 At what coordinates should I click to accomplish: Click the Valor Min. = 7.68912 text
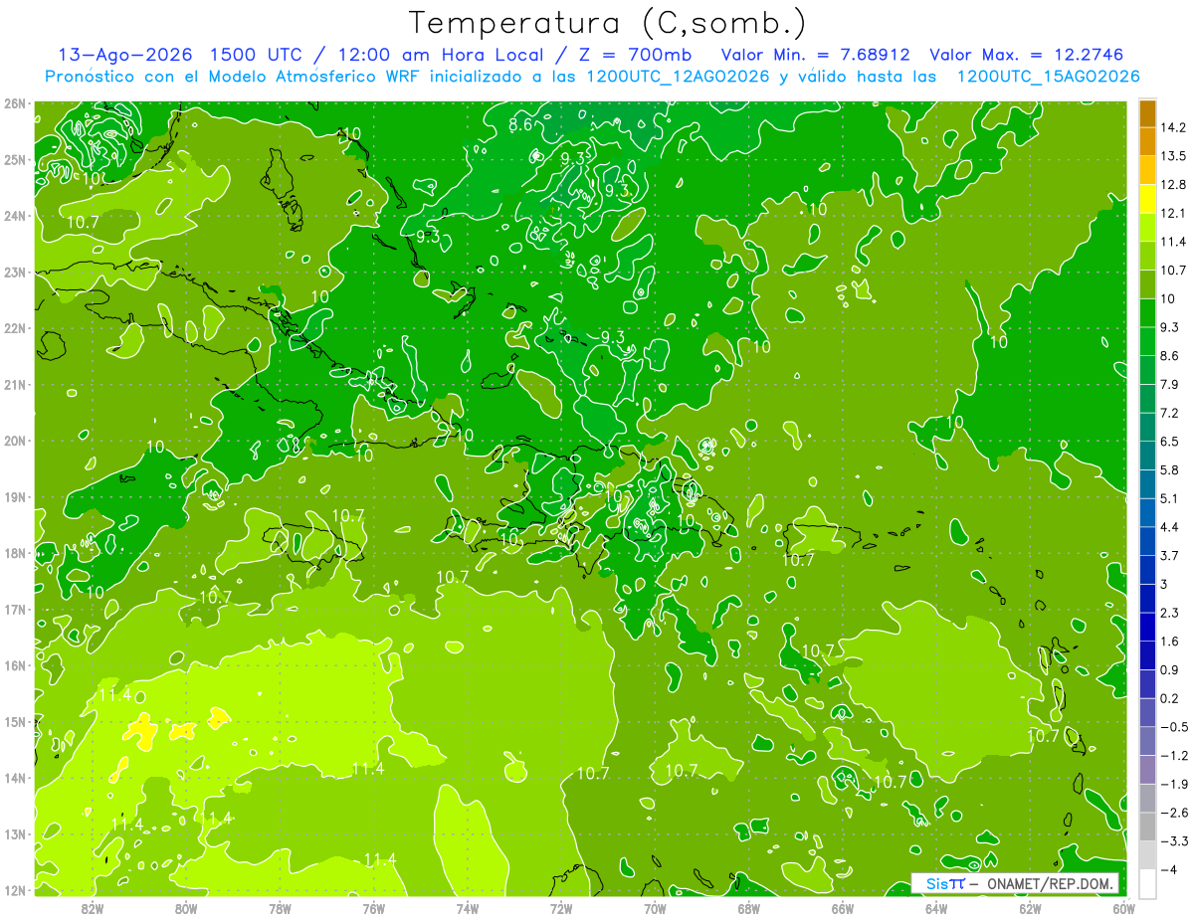coord(815,55)
